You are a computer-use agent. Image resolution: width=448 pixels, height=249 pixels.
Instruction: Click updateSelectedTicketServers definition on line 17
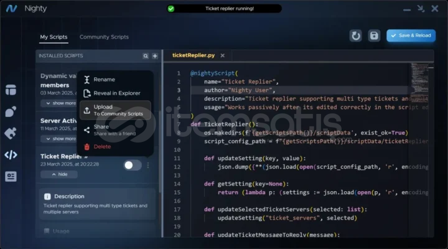click(x=286, y=210)
